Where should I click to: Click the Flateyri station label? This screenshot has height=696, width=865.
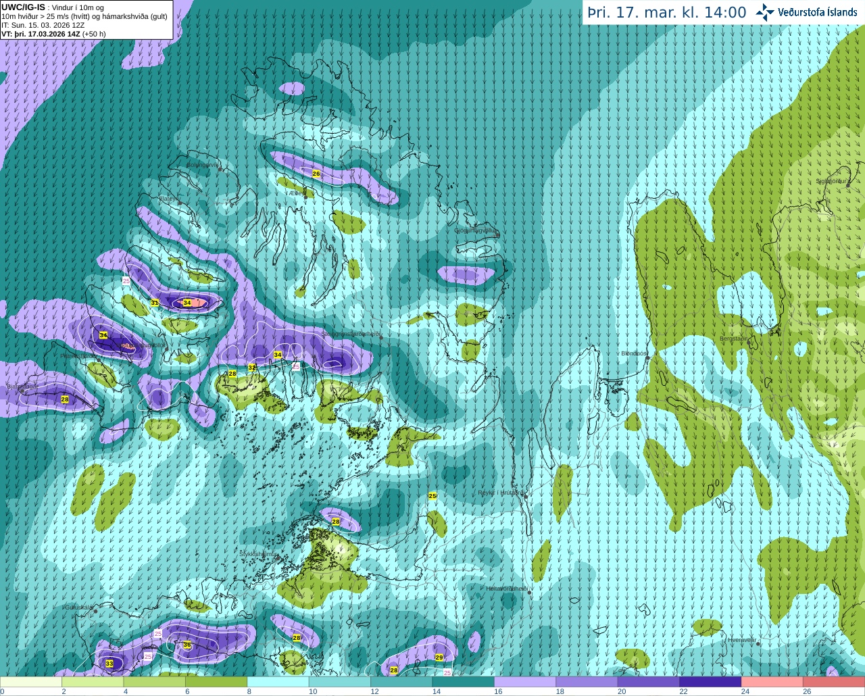168,199
